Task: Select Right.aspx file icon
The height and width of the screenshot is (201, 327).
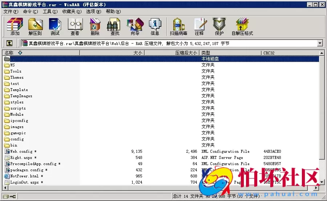Action: [x=7, y=158]
